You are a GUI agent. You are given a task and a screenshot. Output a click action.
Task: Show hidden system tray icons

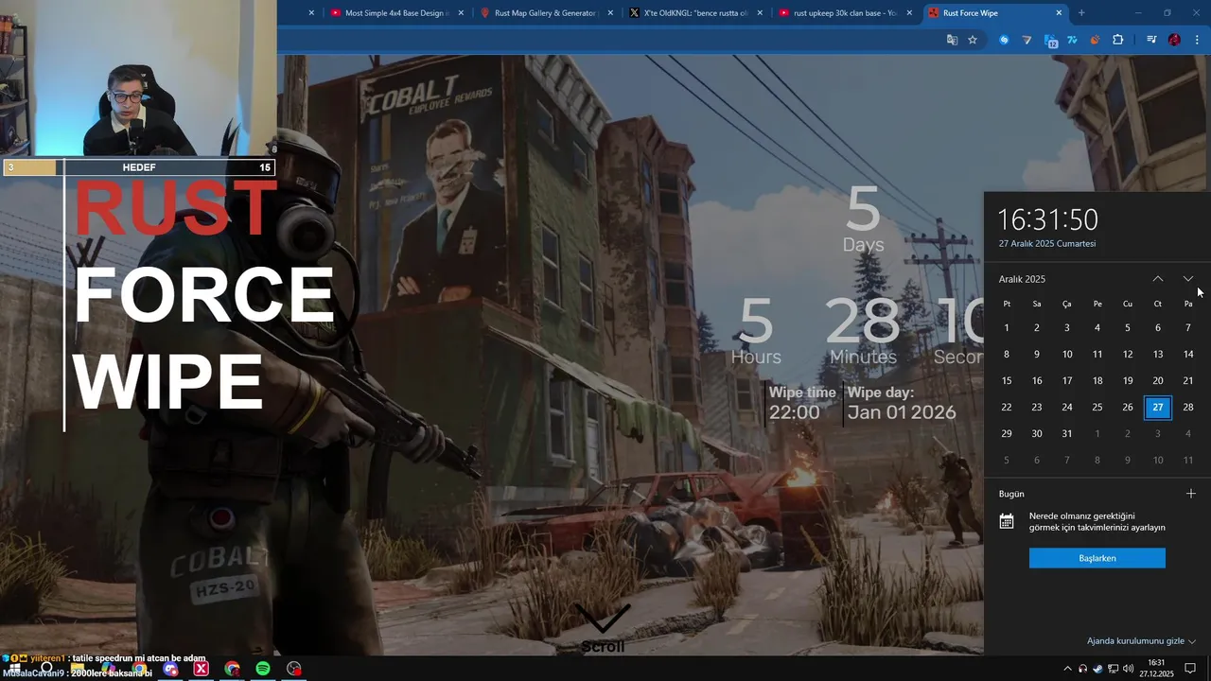coord(1068,669)
